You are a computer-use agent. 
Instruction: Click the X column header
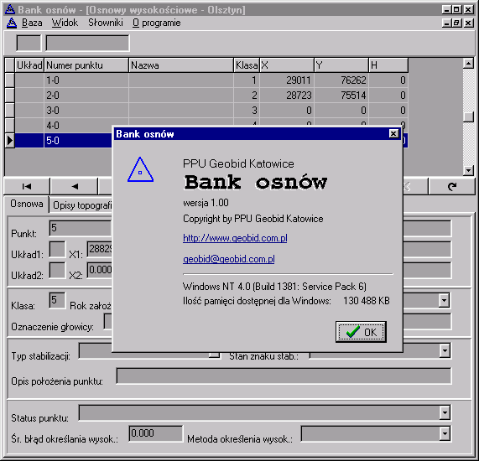[287, 65]
